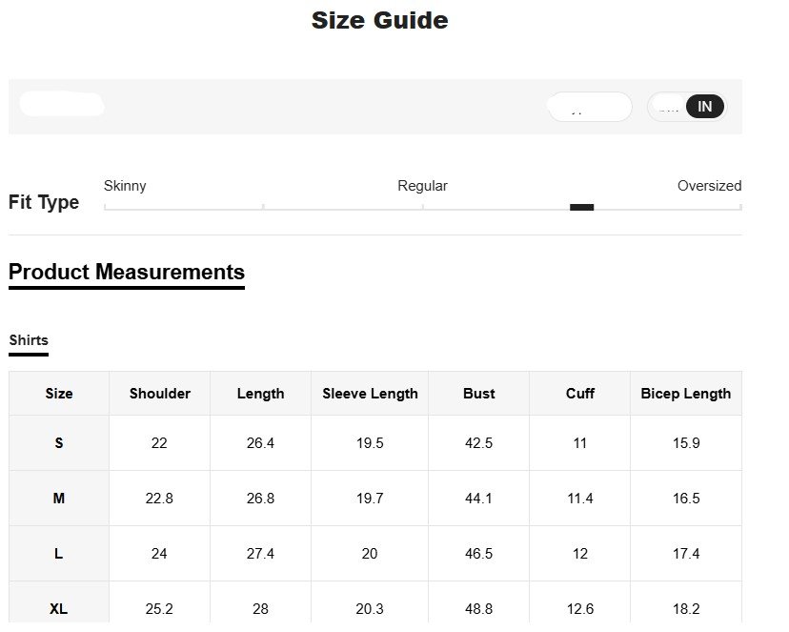Screen dimensions: 789x632
Task: Select the XL size row label
Action: pos(59,608)
